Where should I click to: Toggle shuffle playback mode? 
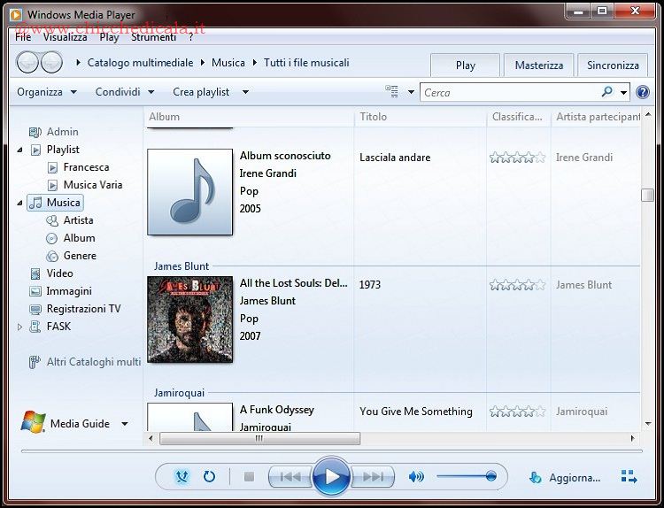point(182,477)
